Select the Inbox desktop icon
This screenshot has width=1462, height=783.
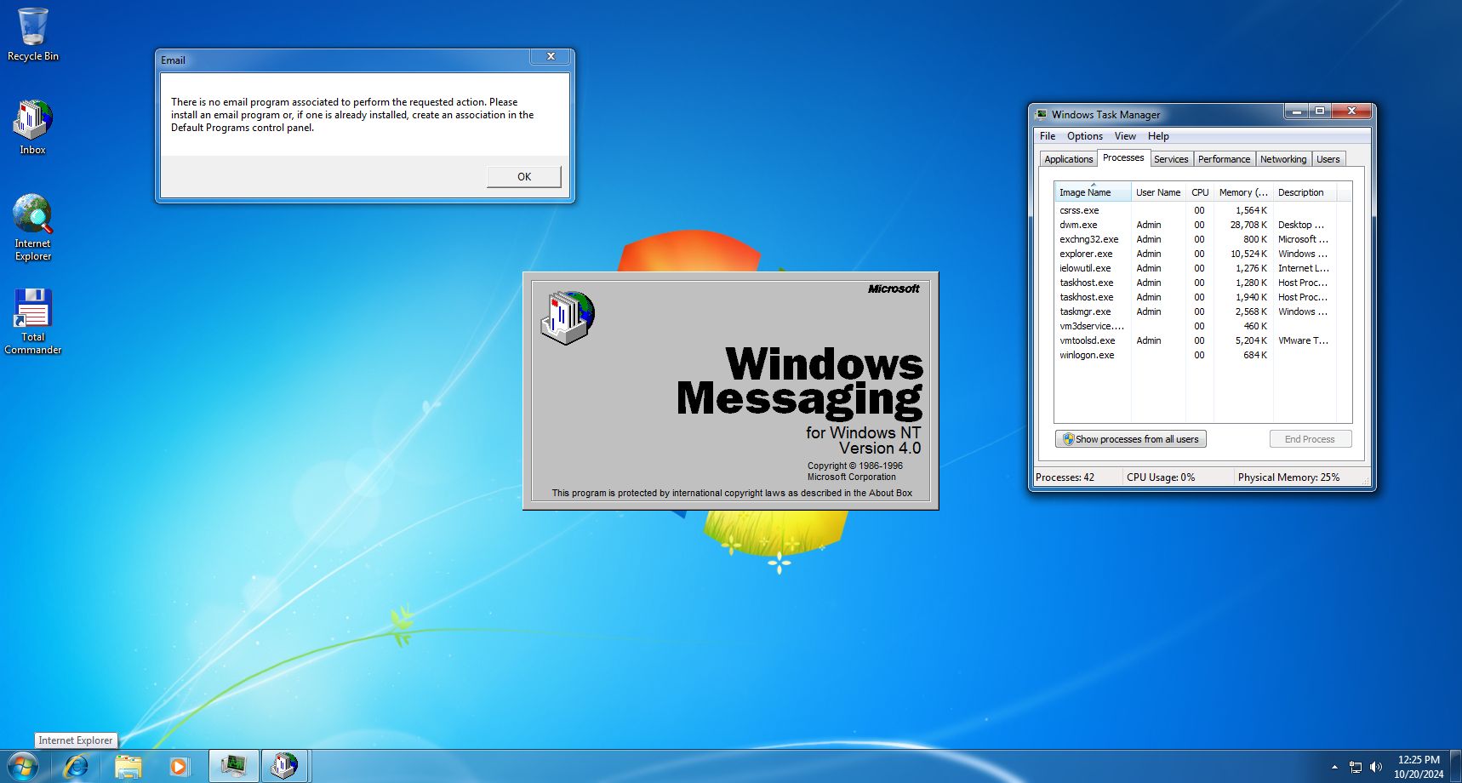point(32,127)
